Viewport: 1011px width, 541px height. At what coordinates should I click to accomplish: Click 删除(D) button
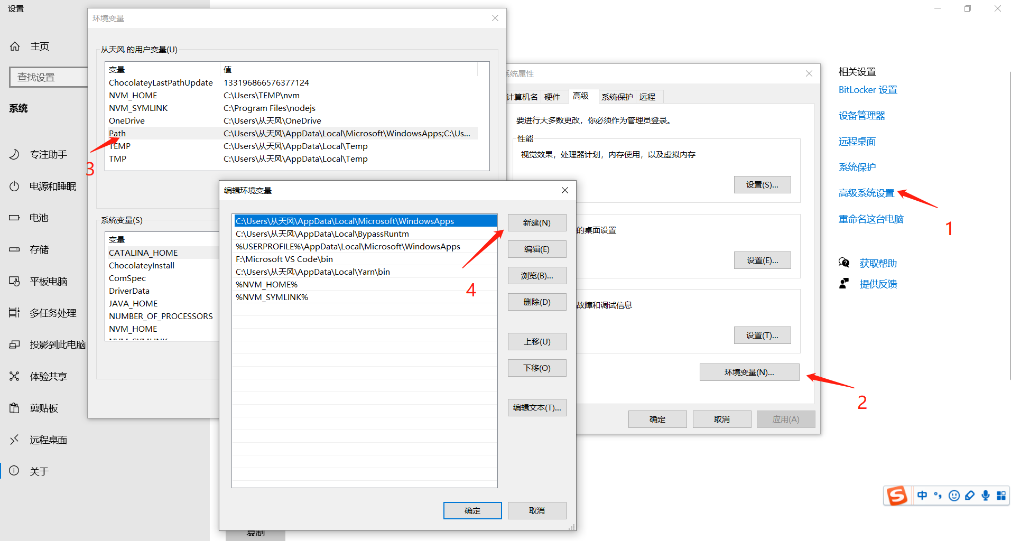point(537,302)
